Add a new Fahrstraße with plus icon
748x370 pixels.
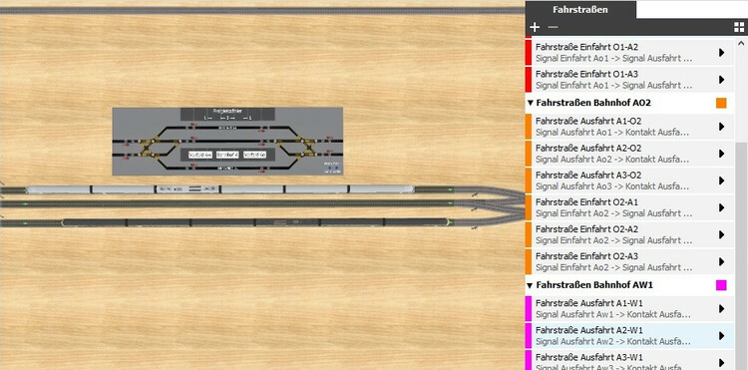click(x=535, y=27)
